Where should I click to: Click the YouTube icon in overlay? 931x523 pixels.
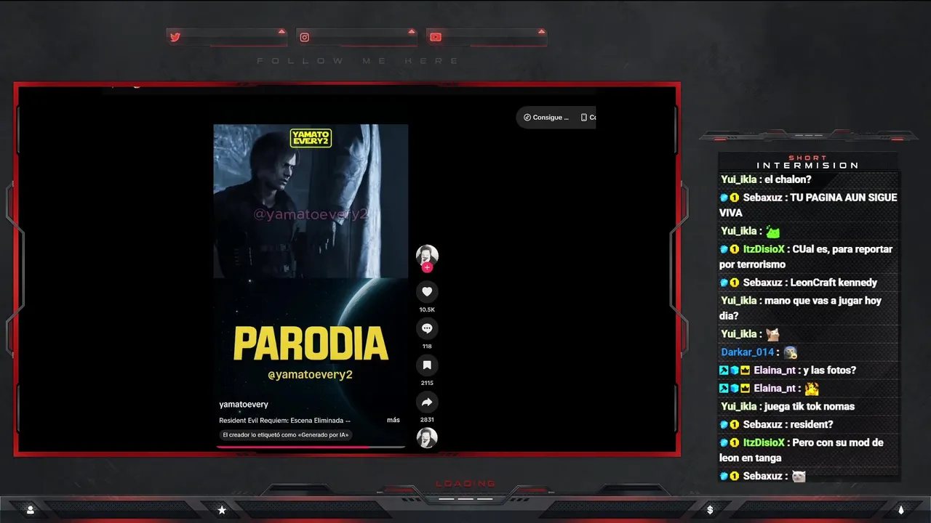coord(435,37)
